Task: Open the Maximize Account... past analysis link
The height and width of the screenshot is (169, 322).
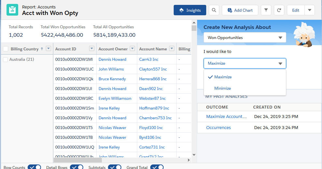Action: point(226,116)
